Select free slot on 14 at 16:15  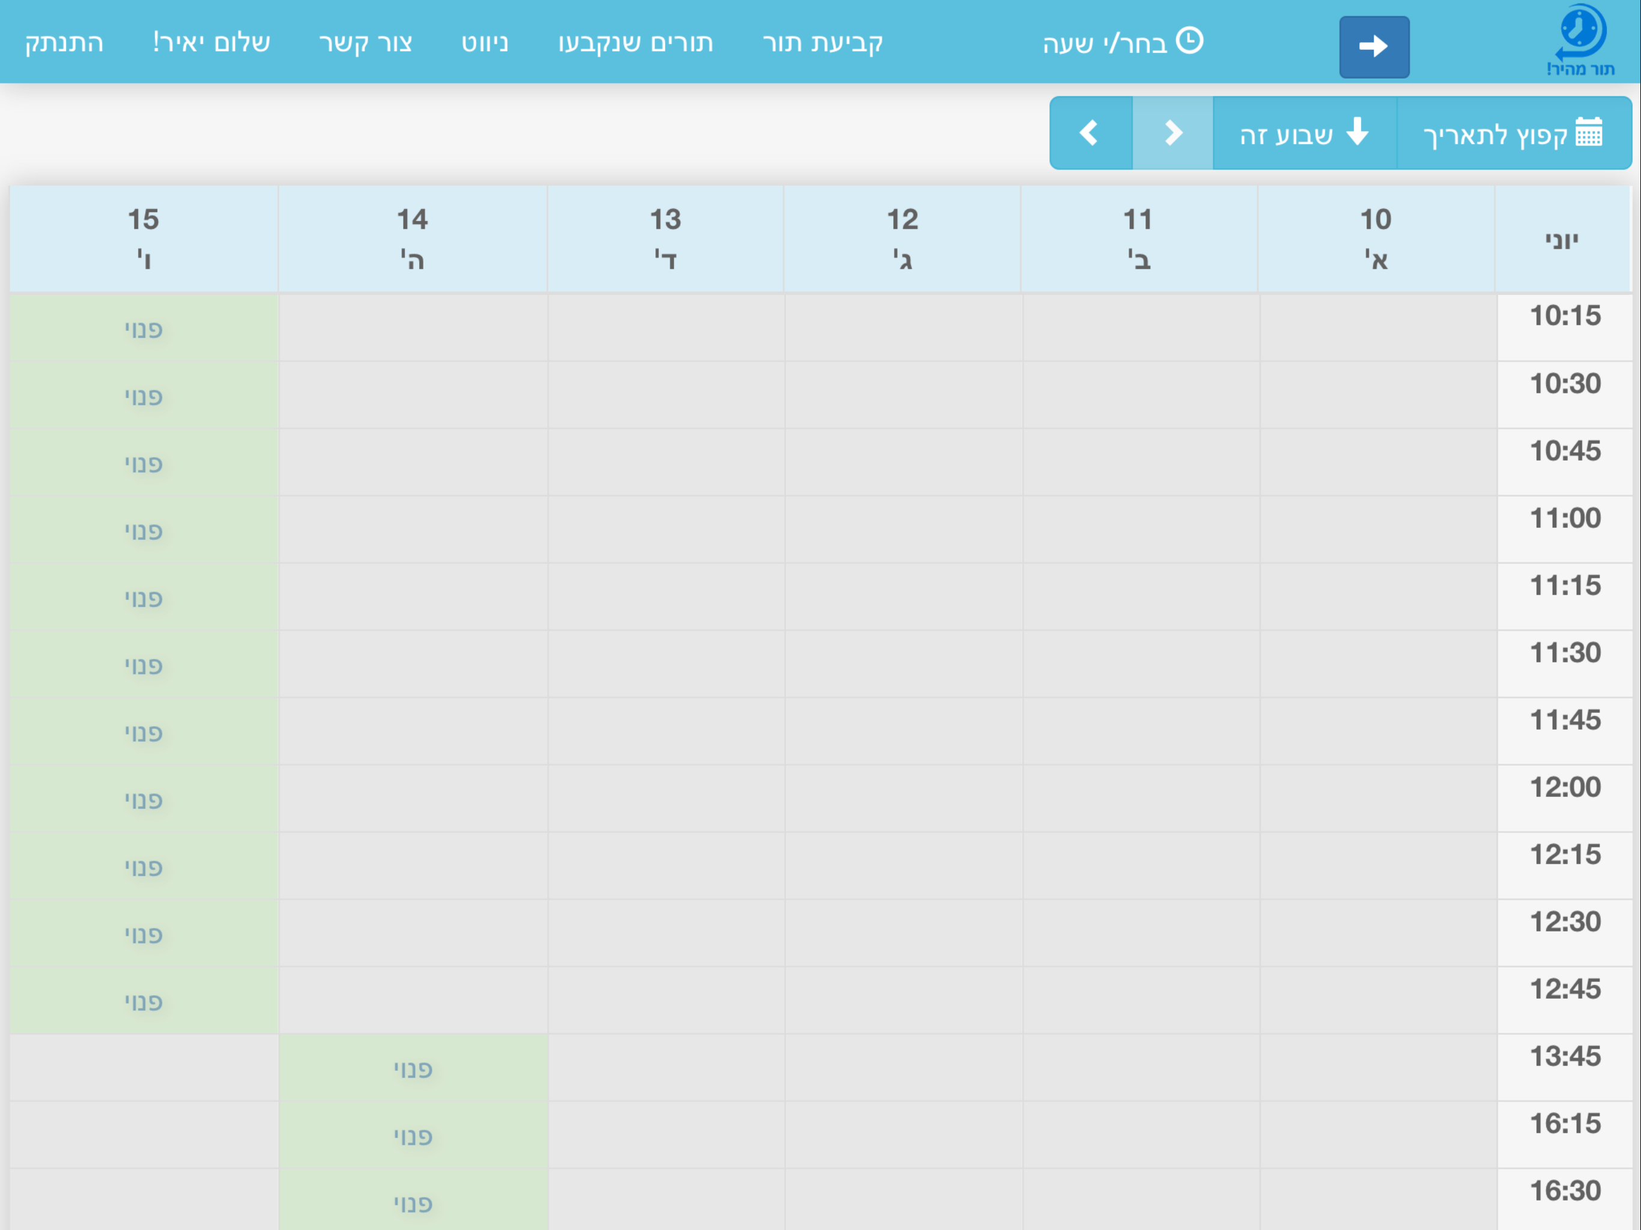pyautogui.click(x=413, y=1136)
